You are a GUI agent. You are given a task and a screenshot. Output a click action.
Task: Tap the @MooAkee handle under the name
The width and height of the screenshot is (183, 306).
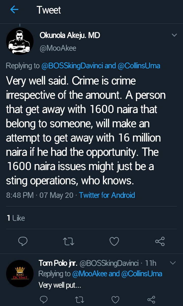[58, 48]
